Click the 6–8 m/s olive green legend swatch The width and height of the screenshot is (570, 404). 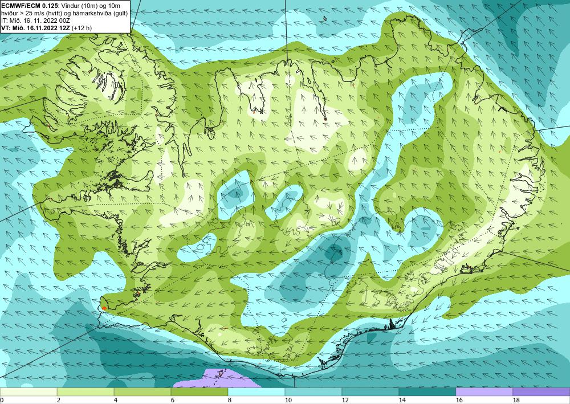click(199, 392)
